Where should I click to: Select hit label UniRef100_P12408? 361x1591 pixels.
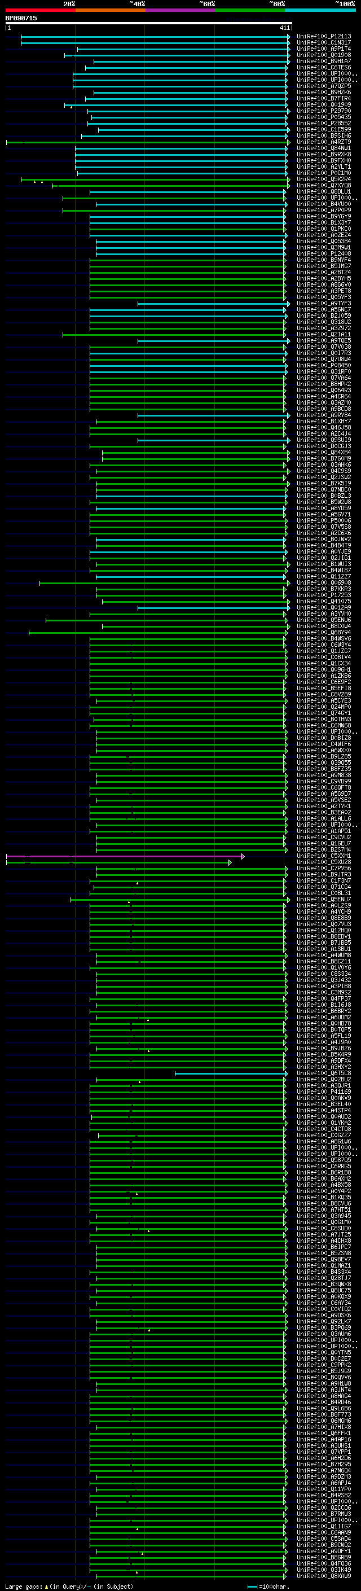coord(323,254)
